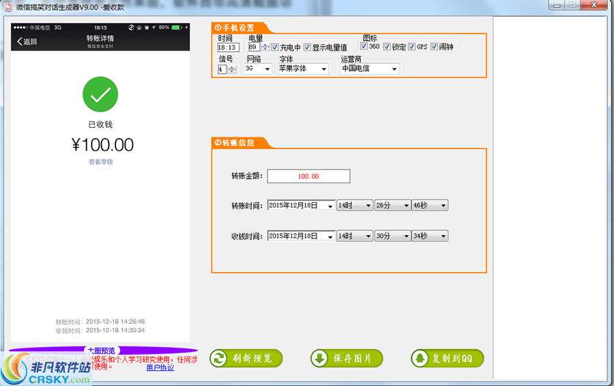Toggle the charging (充电中) checkbox
This screenshot has height=386, width=614.
click(x=276, y=47)
